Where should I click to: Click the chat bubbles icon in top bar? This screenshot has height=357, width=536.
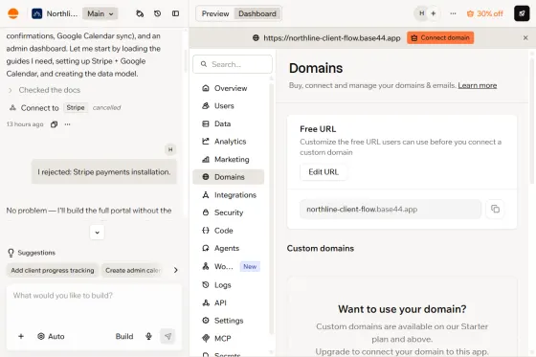(140, 13)
